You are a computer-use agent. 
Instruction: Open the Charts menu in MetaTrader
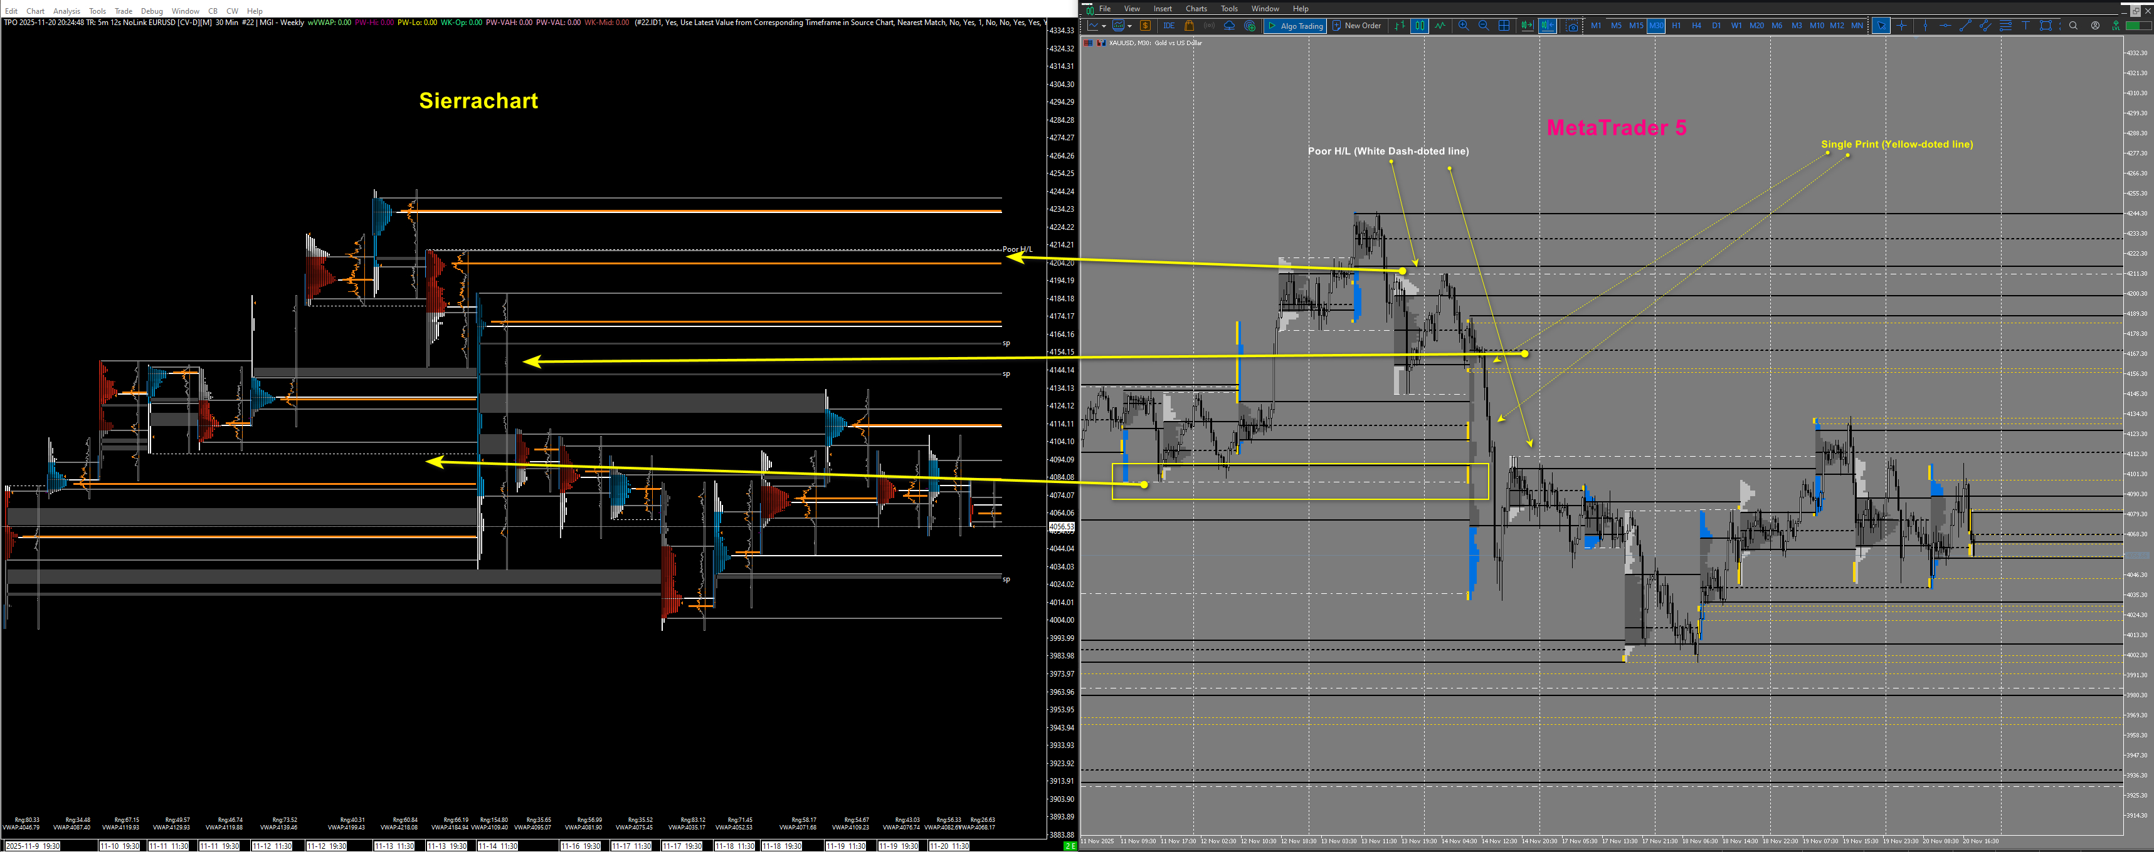click(x=1196, y=8)
